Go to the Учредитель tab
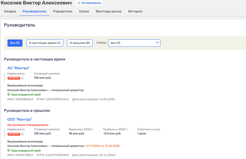246x159 pixels. [63, 11]
